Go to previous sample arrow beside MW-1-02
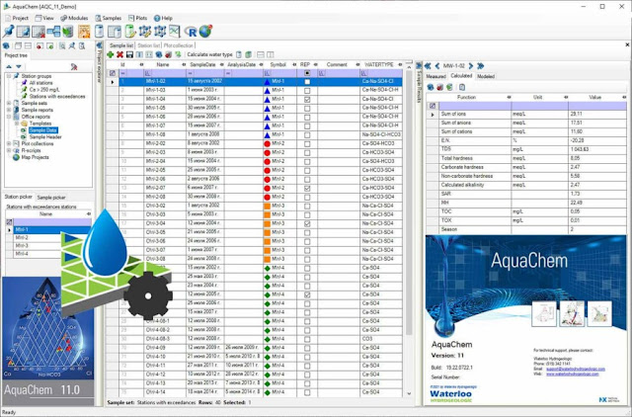Image resolution: width=632 pixels, height=417 pixels. 437,66
